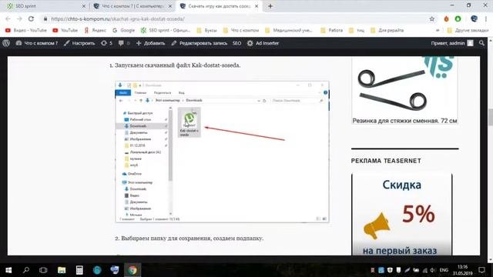
Task: Open the Резинка для стяжки сменная ad
Action: click(x=404, y=91)
